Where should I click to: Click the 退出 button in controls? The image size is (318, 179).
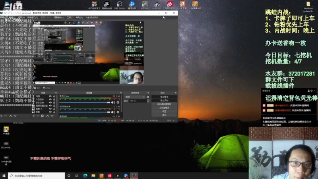164,115
